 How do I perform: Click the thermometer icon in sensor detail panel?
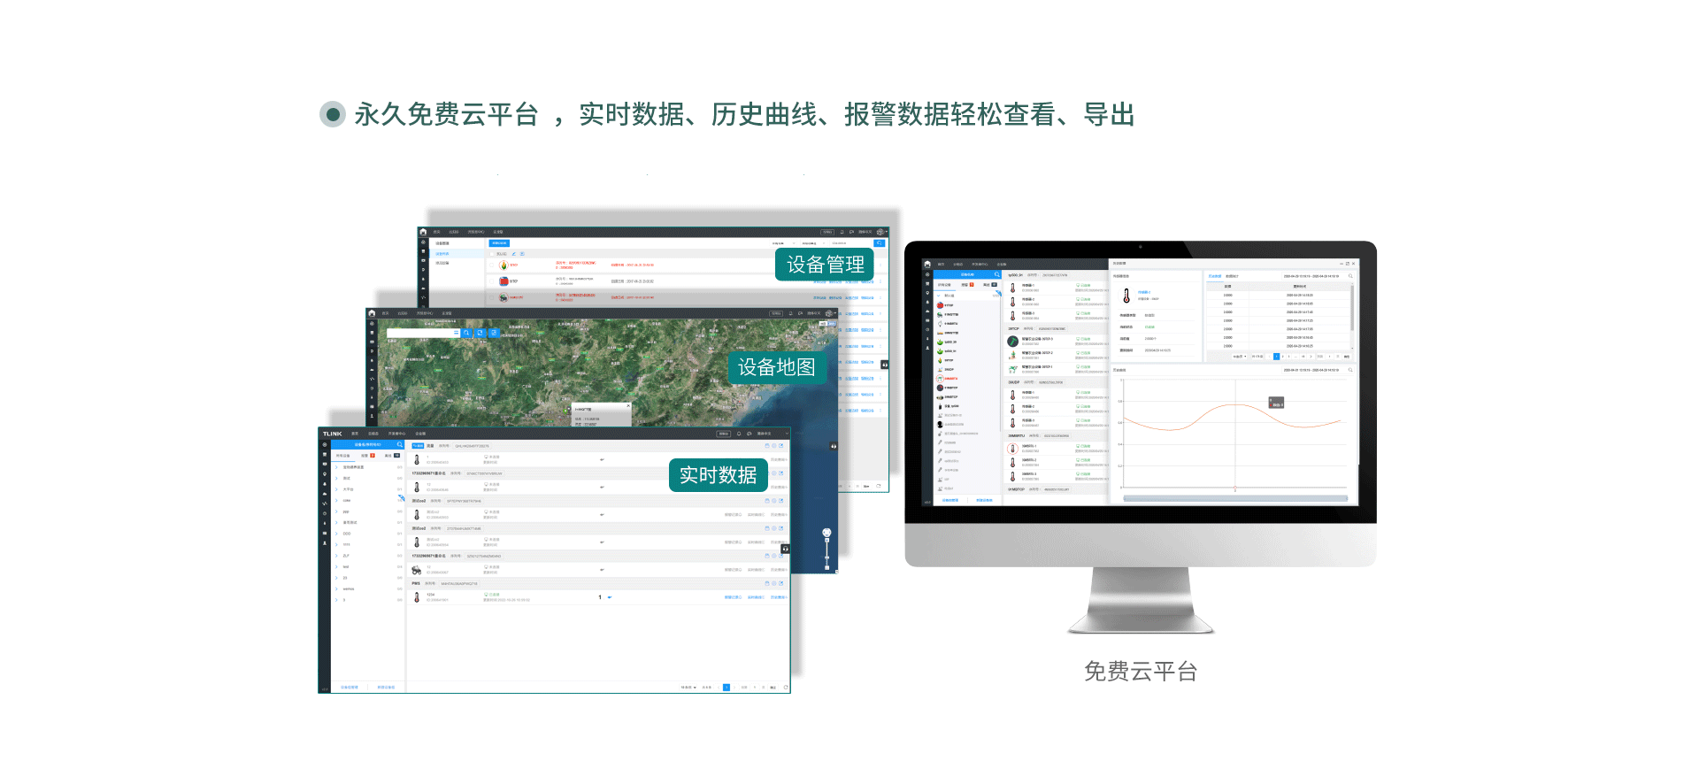click(x=1126, y=296)
